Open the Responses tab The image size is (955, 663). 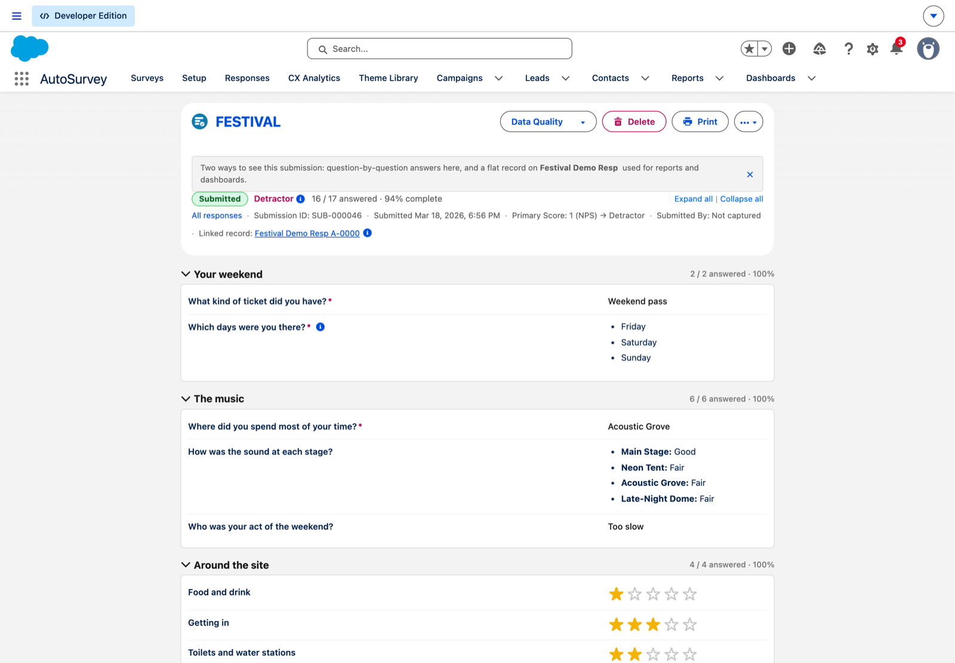click(247, 78)
